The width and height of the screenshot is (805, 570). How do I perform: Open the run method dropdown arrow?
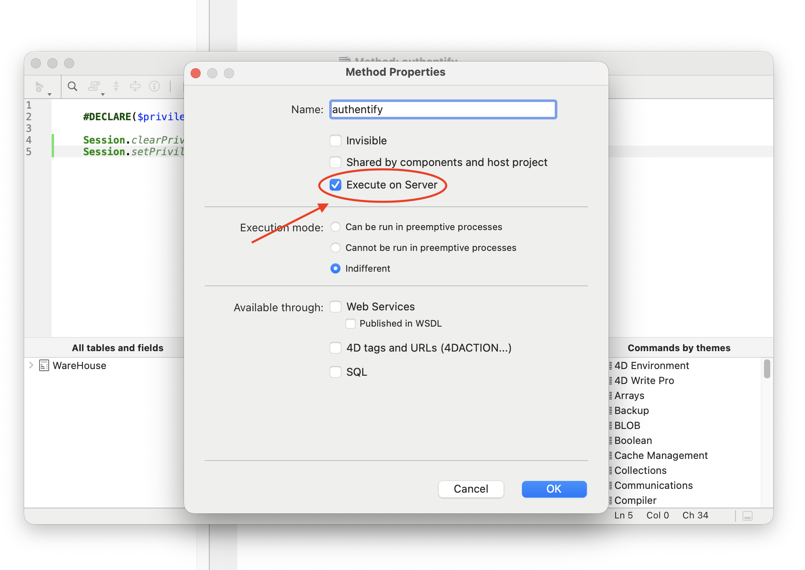[50, 94]
